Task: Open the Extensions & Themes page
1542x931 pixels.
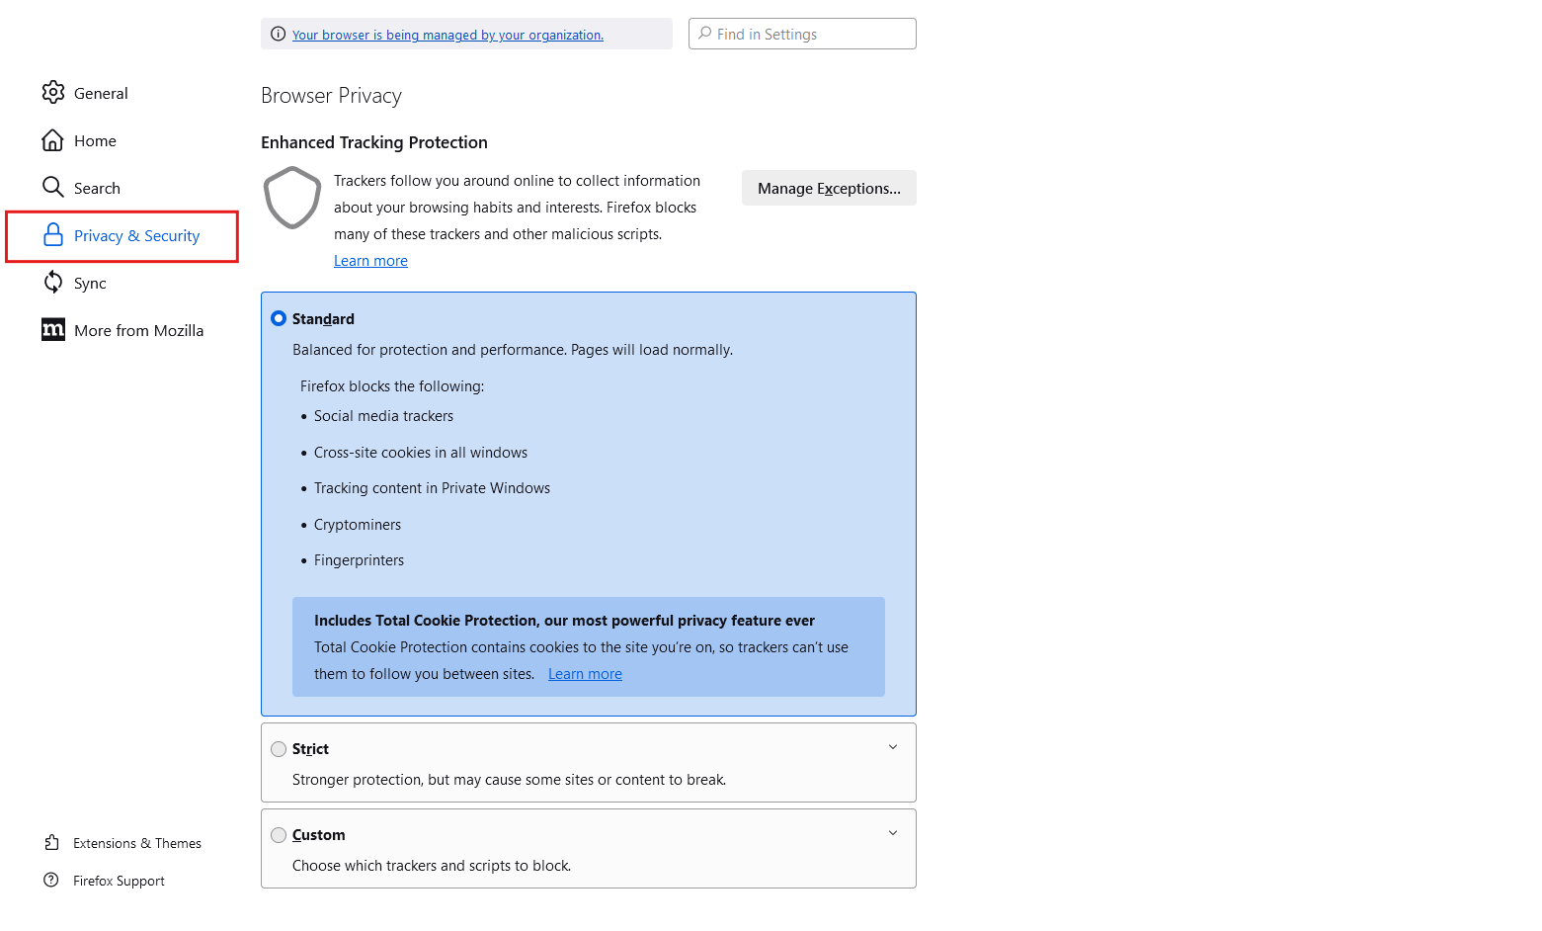Action: [x=136, y=843]
